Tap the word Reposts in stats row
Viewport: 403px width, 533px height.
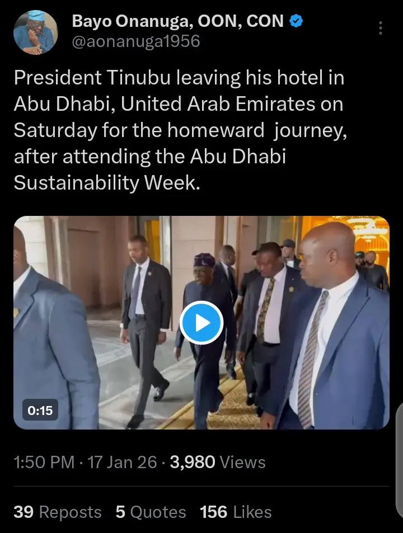[x=71, y=512]
